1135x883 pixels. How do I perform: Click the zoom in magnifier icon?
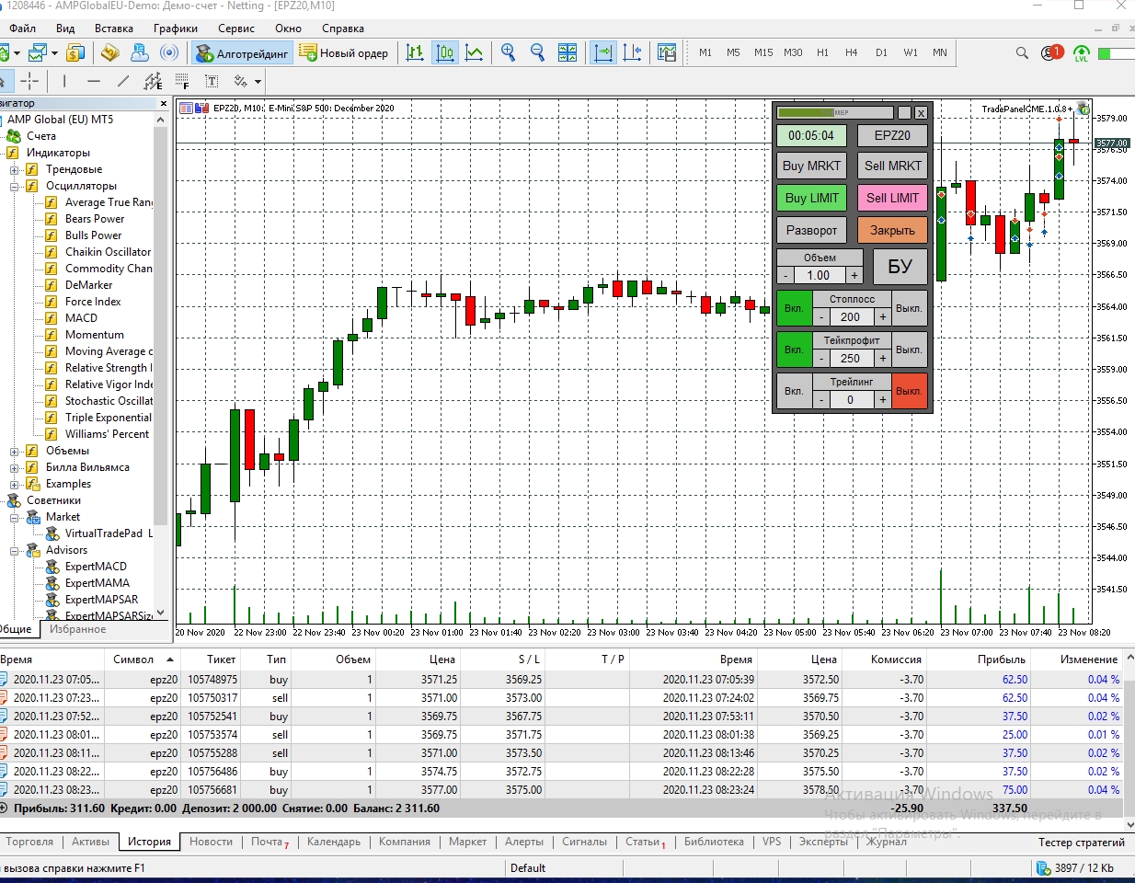pos(508,52)
